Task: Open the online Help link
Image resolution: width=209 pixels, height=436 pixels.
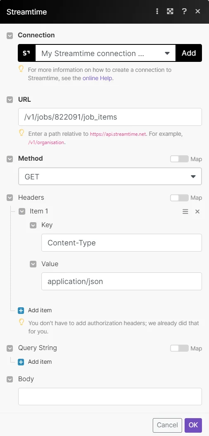Action: [97, 78]
